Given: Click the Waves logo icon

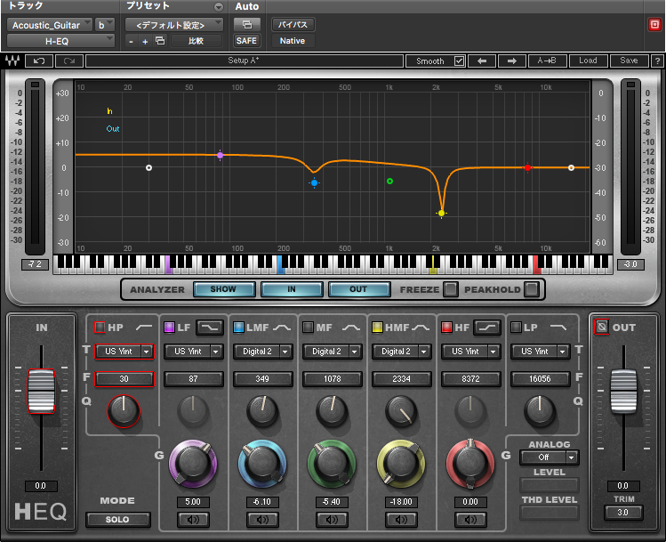Looking at the screenshot, I should pos(12,61).
